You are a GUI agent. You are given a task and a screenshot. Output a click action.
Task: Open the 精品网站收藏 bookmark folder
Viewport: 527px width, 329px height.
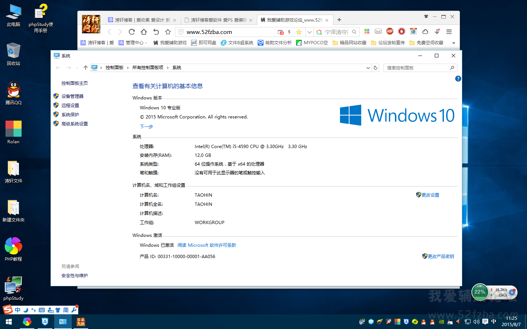(x=350, y=43)
